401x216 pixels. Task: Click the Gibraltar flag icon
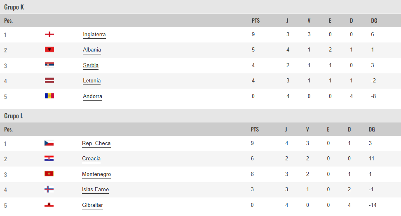(x=49, y=205)
